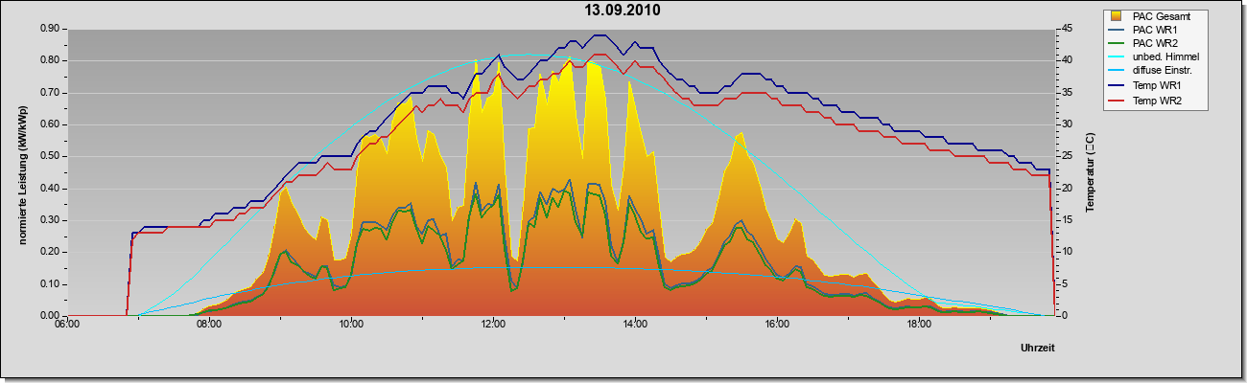Click the 0.90 value on left axis
1247x383 pixels.
(x=51, y=29)
